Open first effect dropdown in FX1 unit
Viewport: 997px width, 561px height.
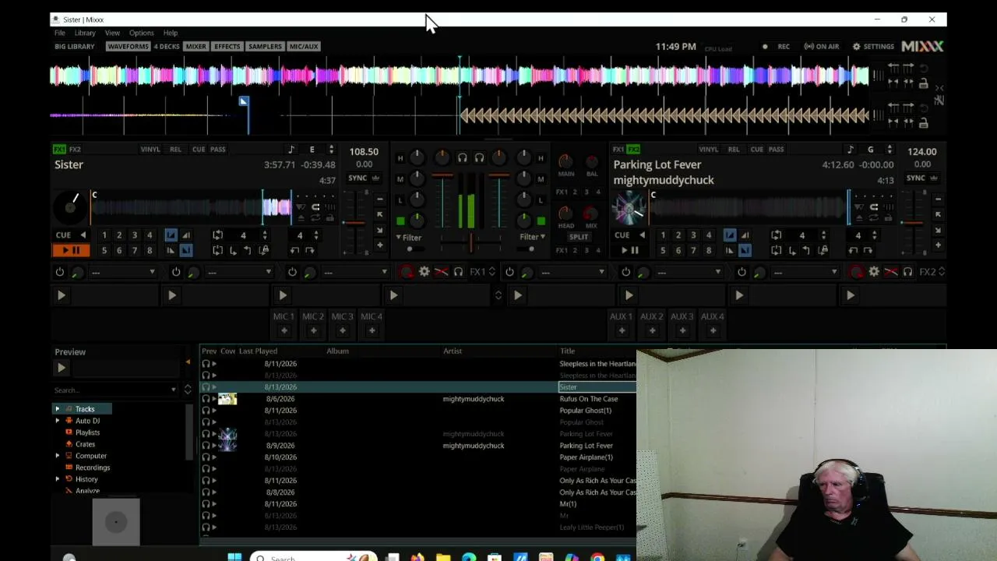123,272
